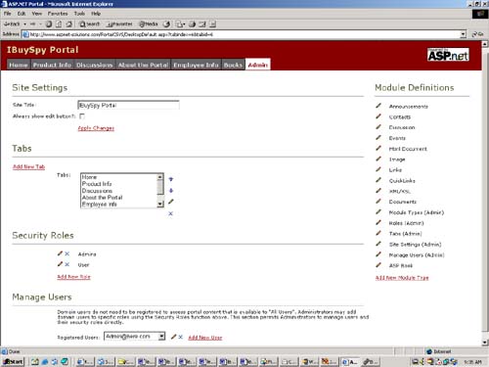Open Back button history dropdown arrow
Screen dimensions: 489x367
(x=24, y=24)
